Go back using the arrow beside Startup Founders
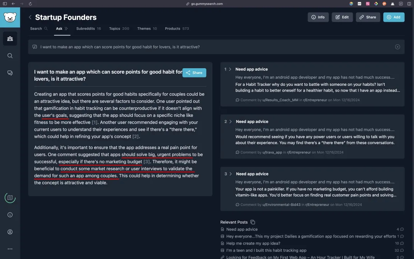Viewport: 414px width, 259px height. tap(30, 17)
